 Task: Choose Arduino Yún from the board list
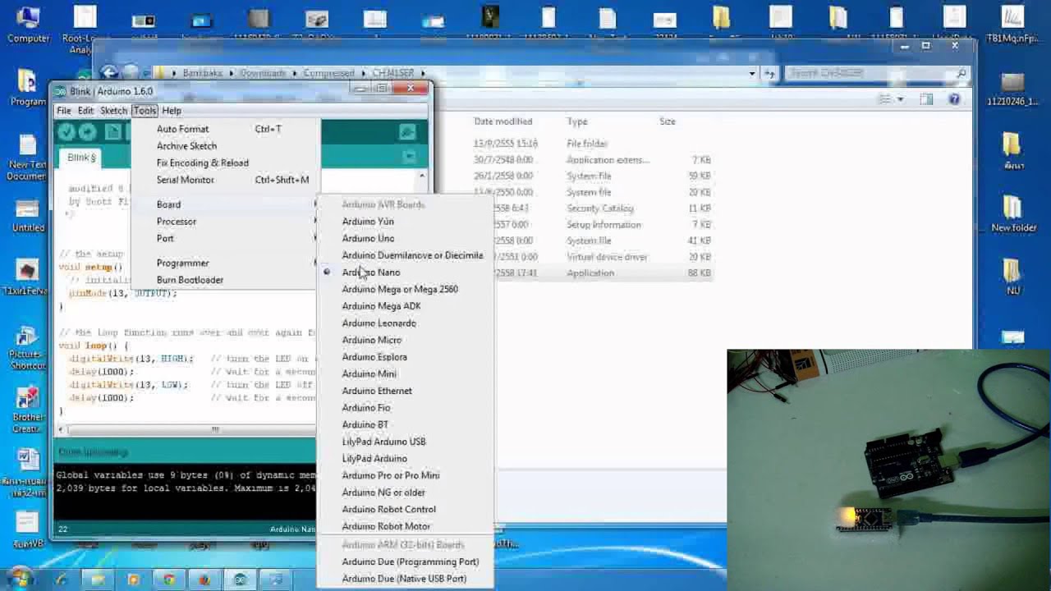click(x=368, y=222)
